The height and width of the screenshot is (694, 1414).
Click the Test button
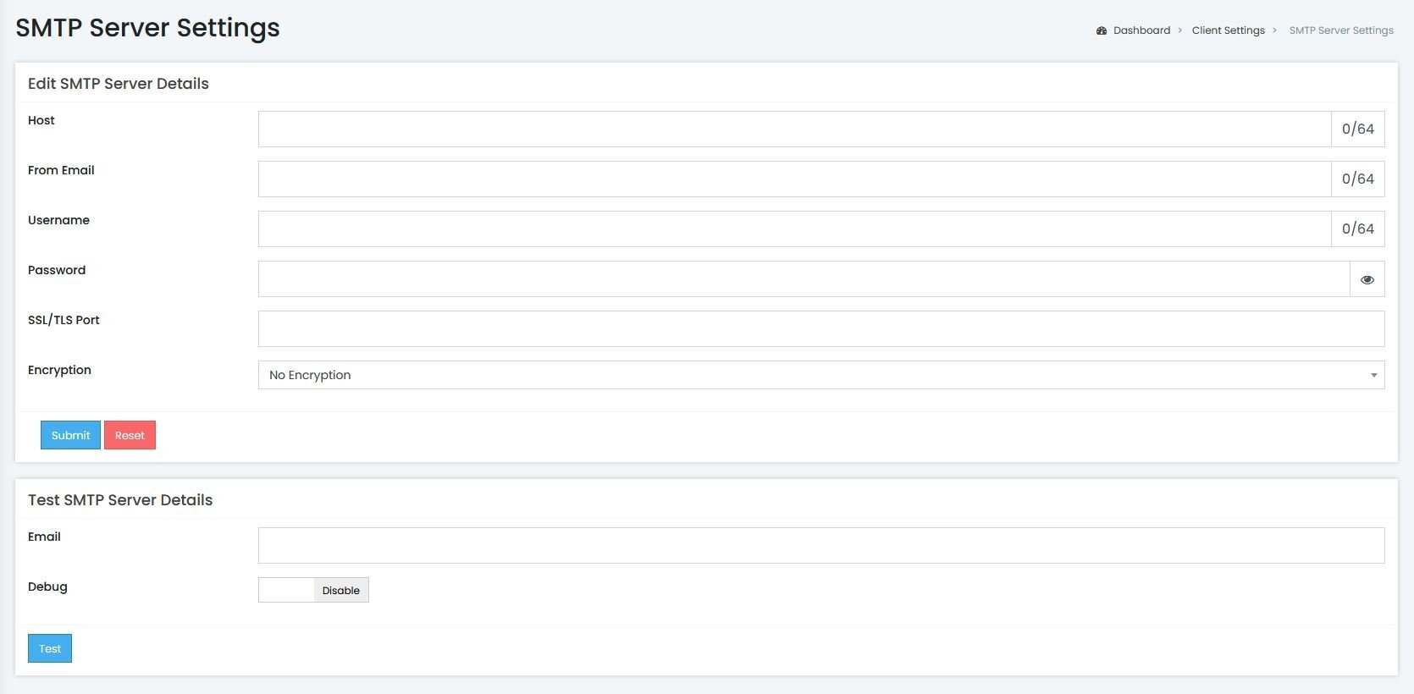click(x=50, y=648)
